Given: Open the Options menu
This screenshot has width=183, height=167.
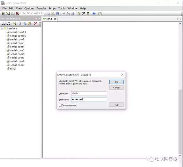Looking at the screenshot, I should pyautogui.click(x=29, y=8).
